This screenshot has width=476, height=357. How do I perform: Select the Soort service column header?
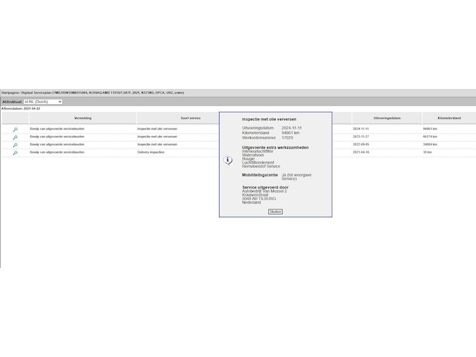190,118
